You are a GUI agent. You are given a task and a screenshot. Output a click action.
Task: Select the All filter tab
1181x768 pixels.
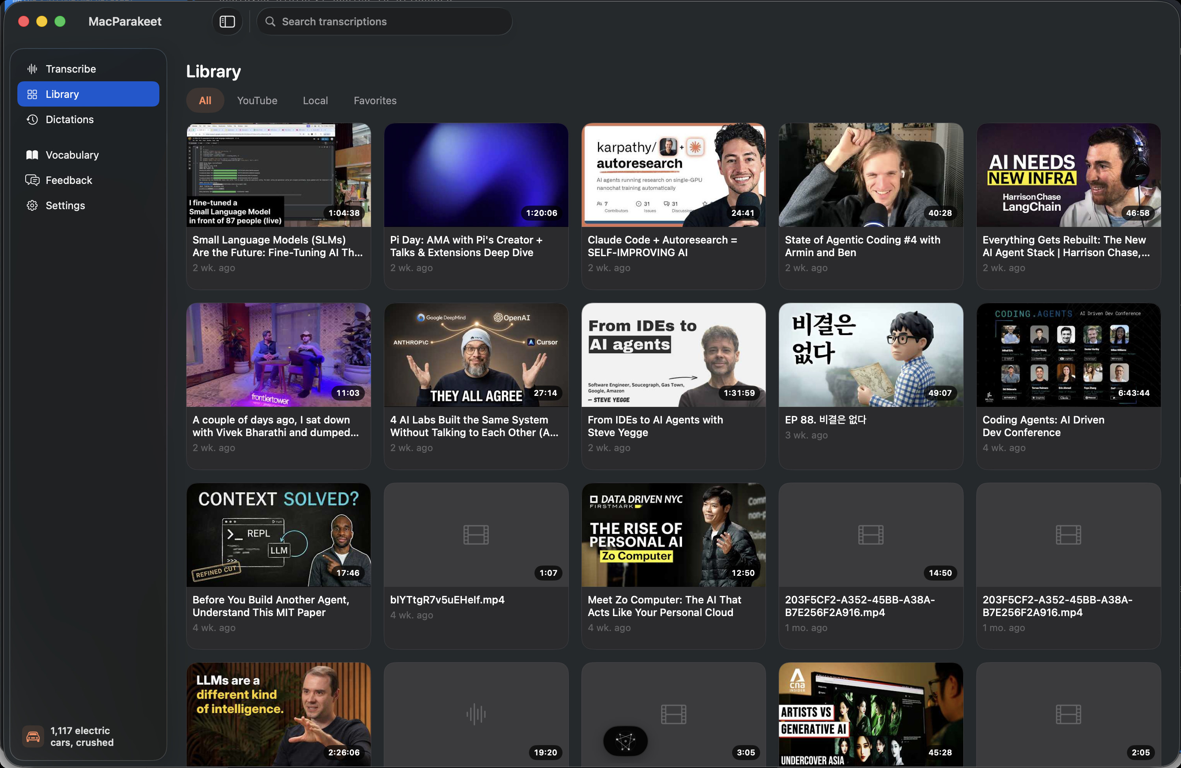point(205,101)
